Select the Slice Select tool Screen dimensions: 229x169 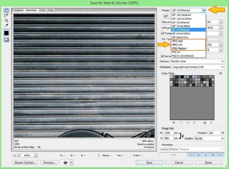coord(6,16)
